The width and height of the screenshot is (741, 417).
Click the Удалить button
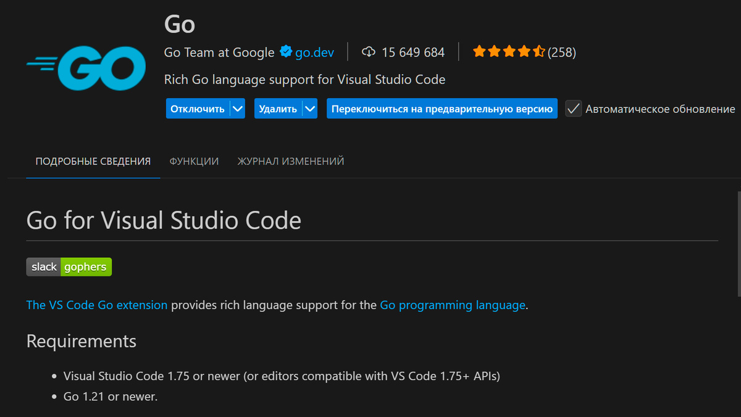tap(278, 109)
